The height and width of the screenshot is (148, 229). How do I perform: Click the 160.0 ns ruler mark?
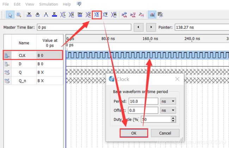pos(150,39)
